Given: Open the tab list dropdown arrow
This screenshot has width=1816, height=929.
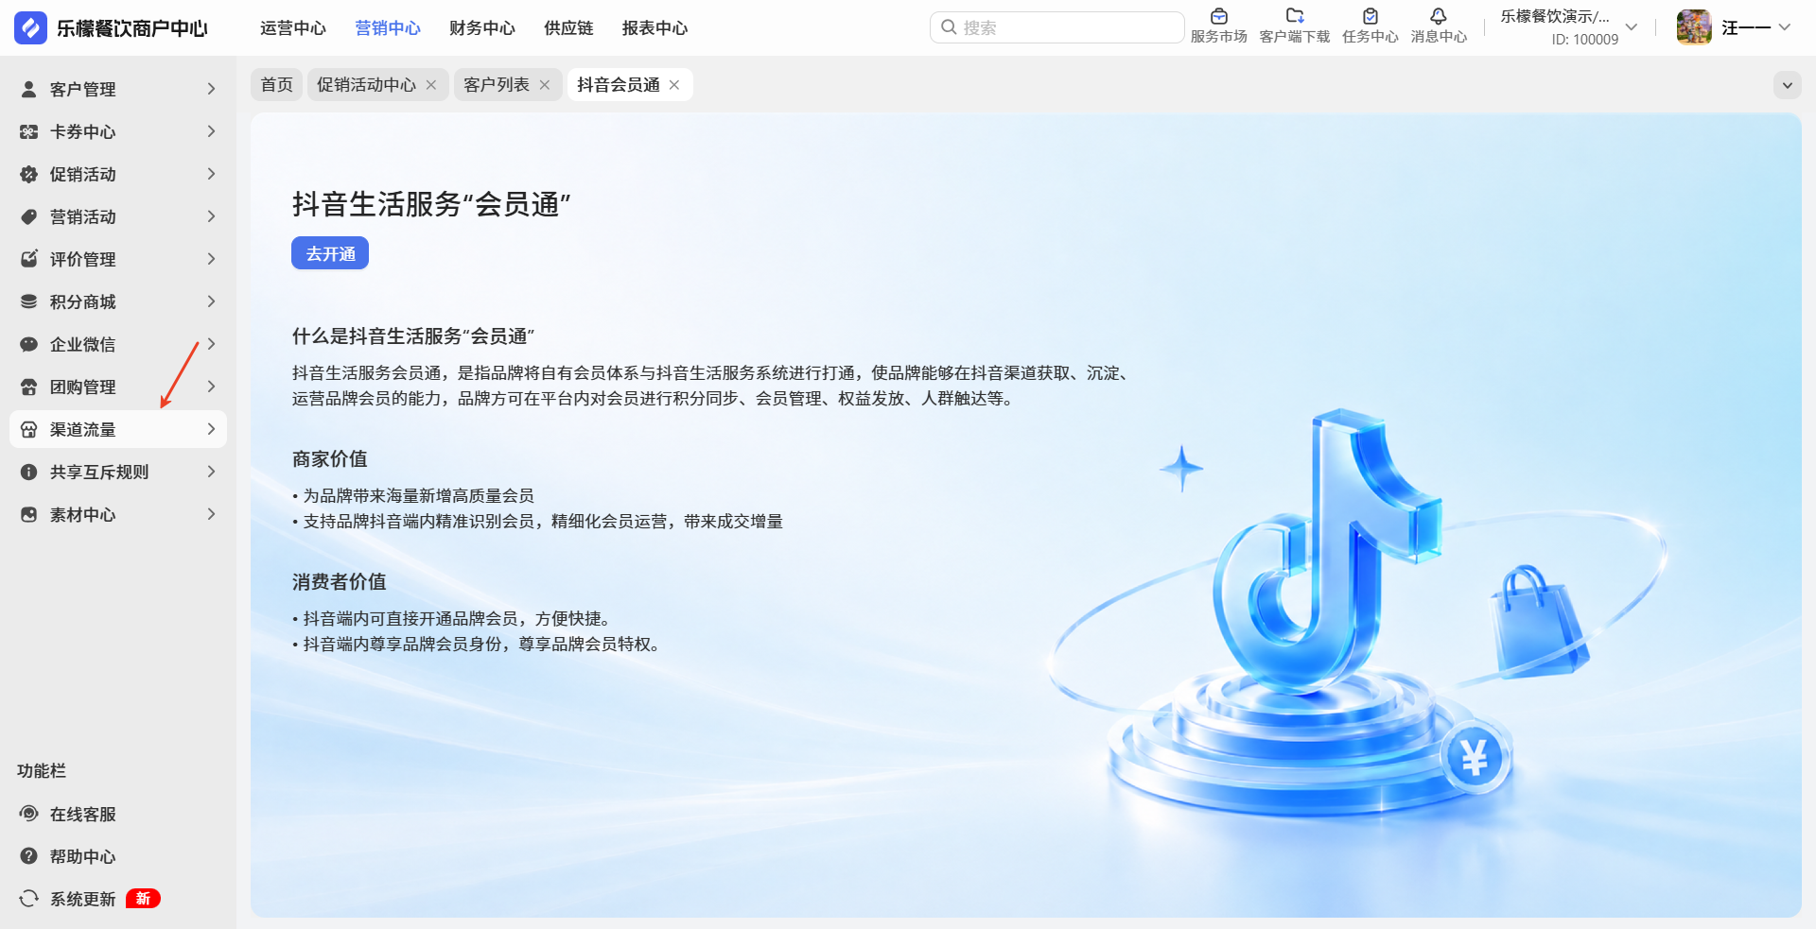Looking at the screenshot, I should point(1787,85).
